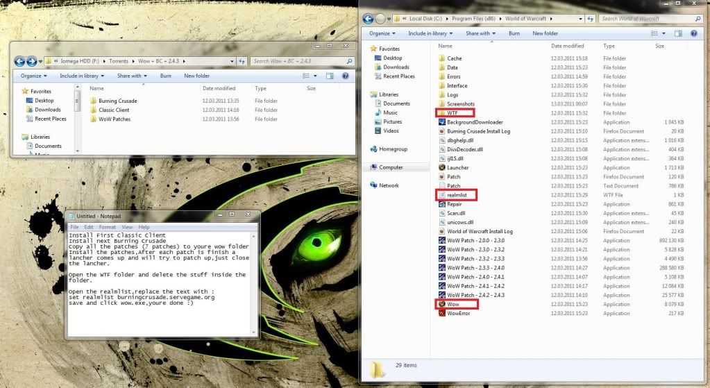Select Computer in the navigation pane
Screen dimensions: 710x388
pyautogui.click(x=390, y=167)
